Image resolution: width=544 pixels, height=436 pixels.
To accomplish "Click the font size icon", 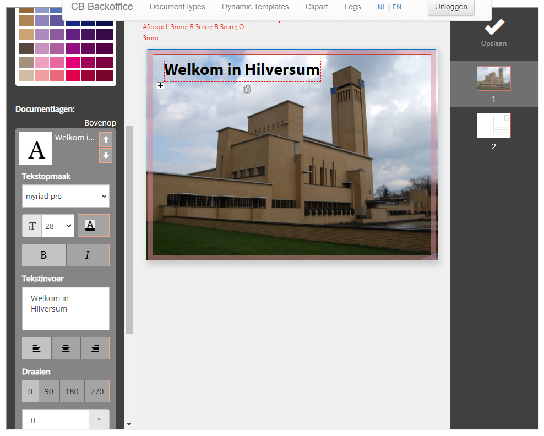I will pos(32,226).
